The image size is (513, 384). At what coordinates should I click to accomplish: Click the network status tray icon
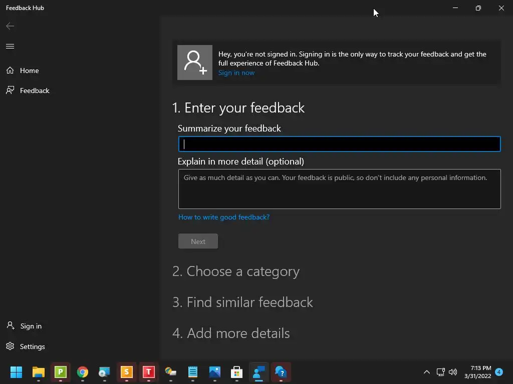[441, 372]
